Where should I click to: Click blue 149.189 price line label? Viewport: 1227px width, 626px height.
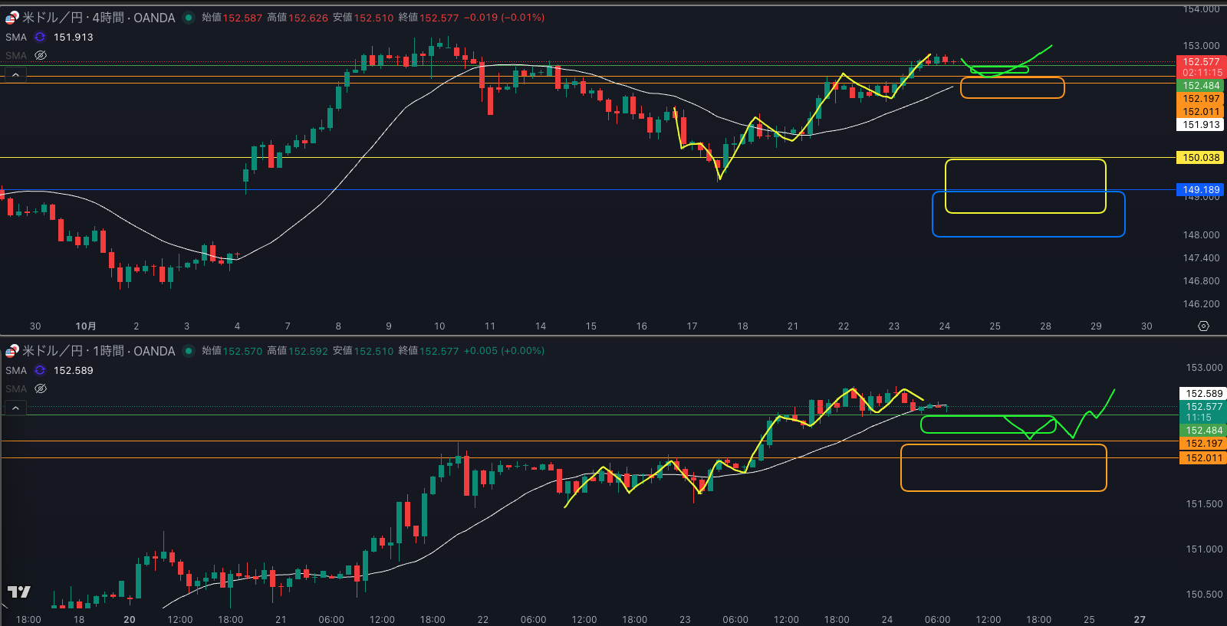[x=1200, y=190]
